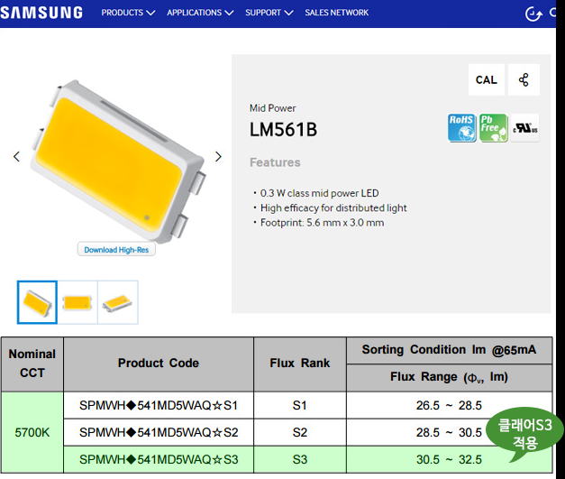Click 'Sorting Condition lm @65mA' header
Screen dimensions: 565x479
click(449, 350)
